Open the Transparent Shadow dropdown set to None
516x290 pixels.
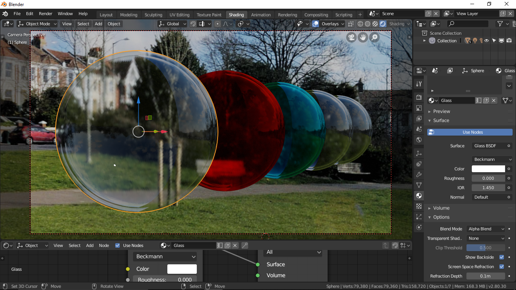pyautogui.click(x=486, y=238)
